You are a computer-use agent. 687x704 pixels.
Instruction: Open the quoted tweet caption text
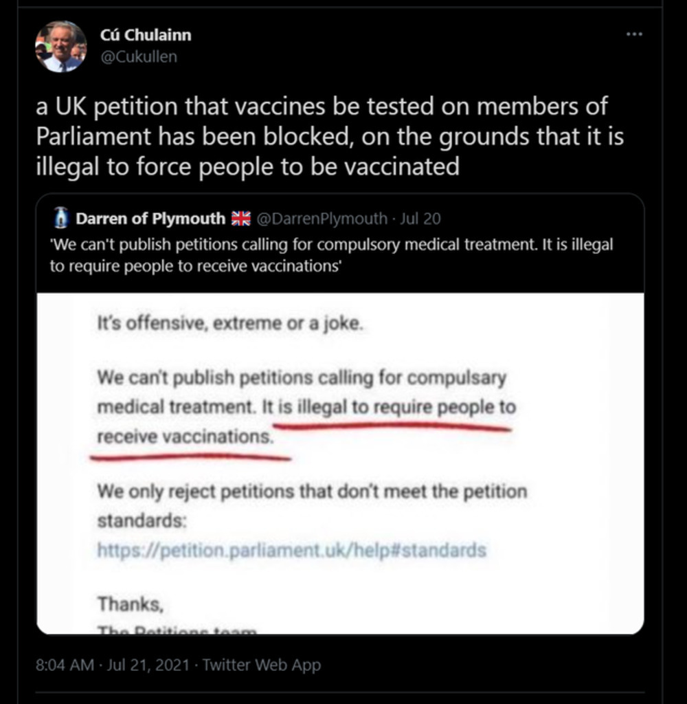pos(330,254)
